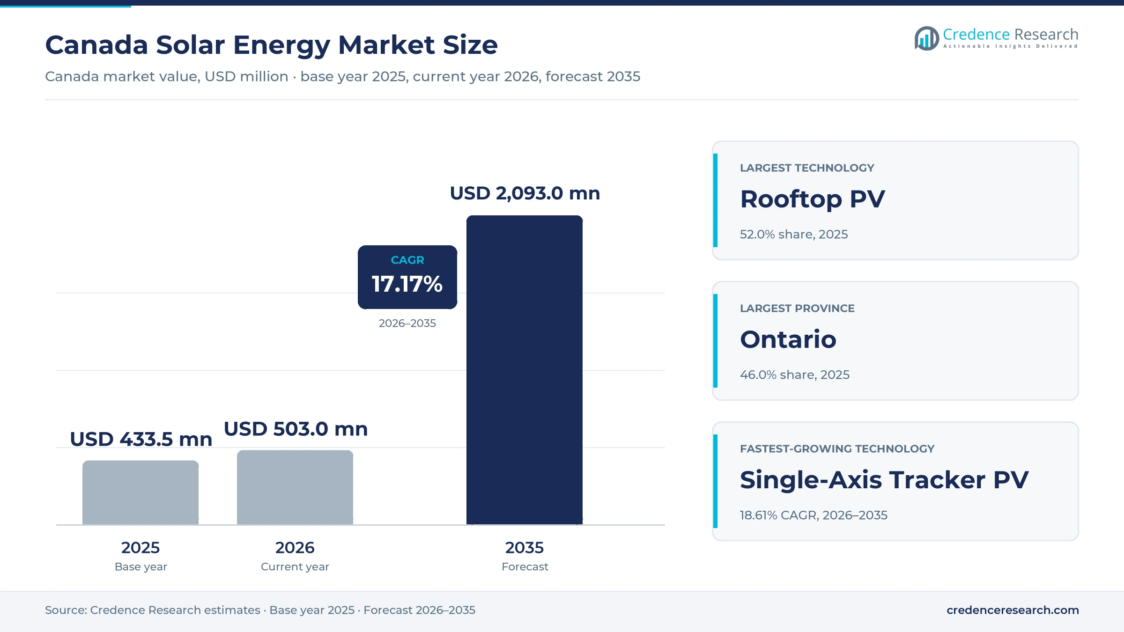Screen dimensions: 1124x632
Task: Click the '2035' axis year label
Action: coord(525,547)
